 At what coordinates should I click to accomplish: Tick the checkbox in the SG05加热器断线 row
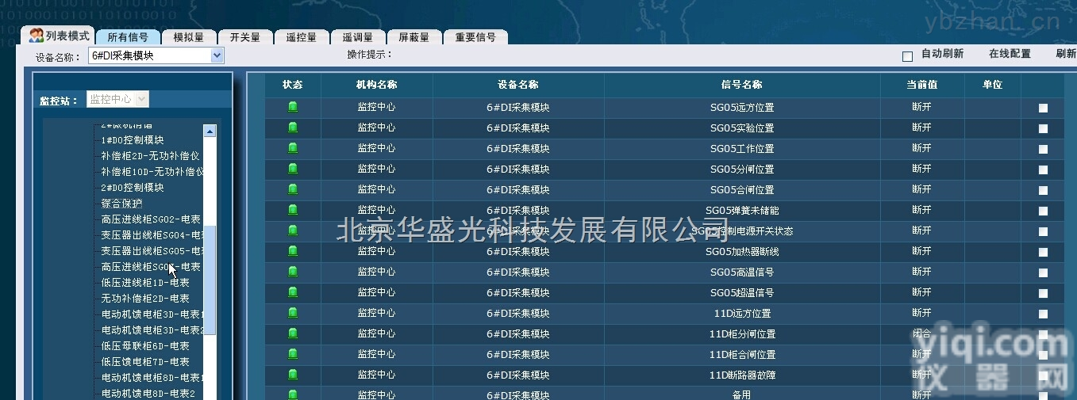pyautogui.click(x=1043, y=252)
